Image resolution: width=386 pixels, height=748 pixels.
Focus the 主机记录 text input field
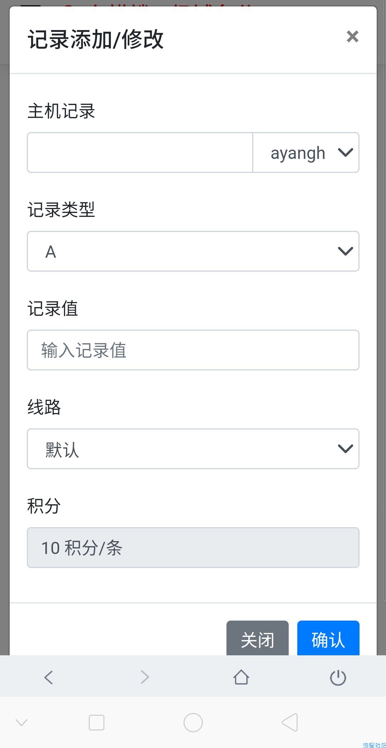tap(140, 153)
